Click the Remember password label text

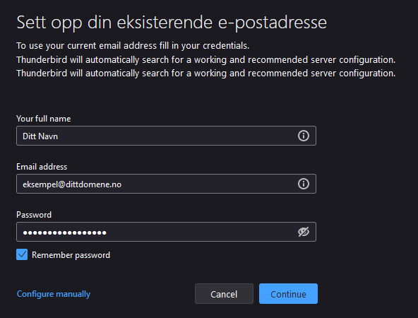71,255
